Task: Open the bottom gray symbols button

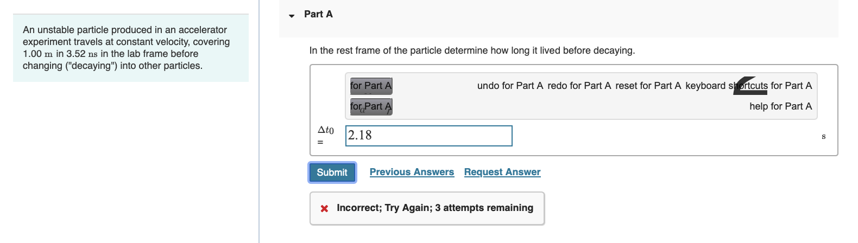Action: (x=371, y=106)
